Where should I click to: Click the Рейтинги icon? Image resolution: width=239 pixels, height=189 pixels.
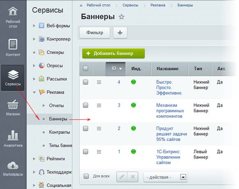tap(41, 159)
